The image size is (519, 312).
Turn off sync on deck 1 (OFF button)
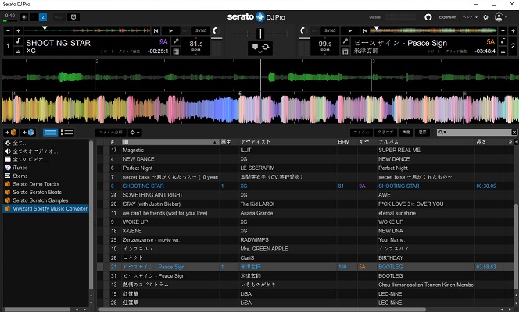[186, 30]
